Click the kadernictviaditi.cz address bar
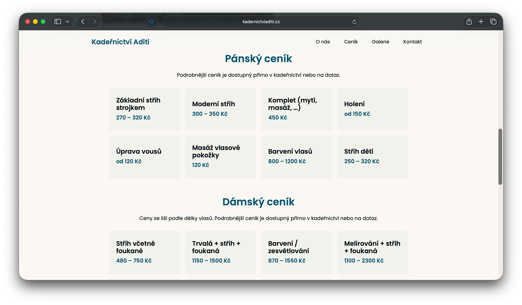 click(261, 22)
